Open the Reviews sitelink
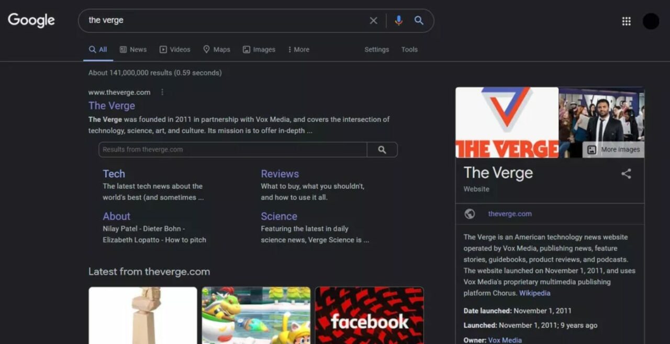 click(280, 174)
